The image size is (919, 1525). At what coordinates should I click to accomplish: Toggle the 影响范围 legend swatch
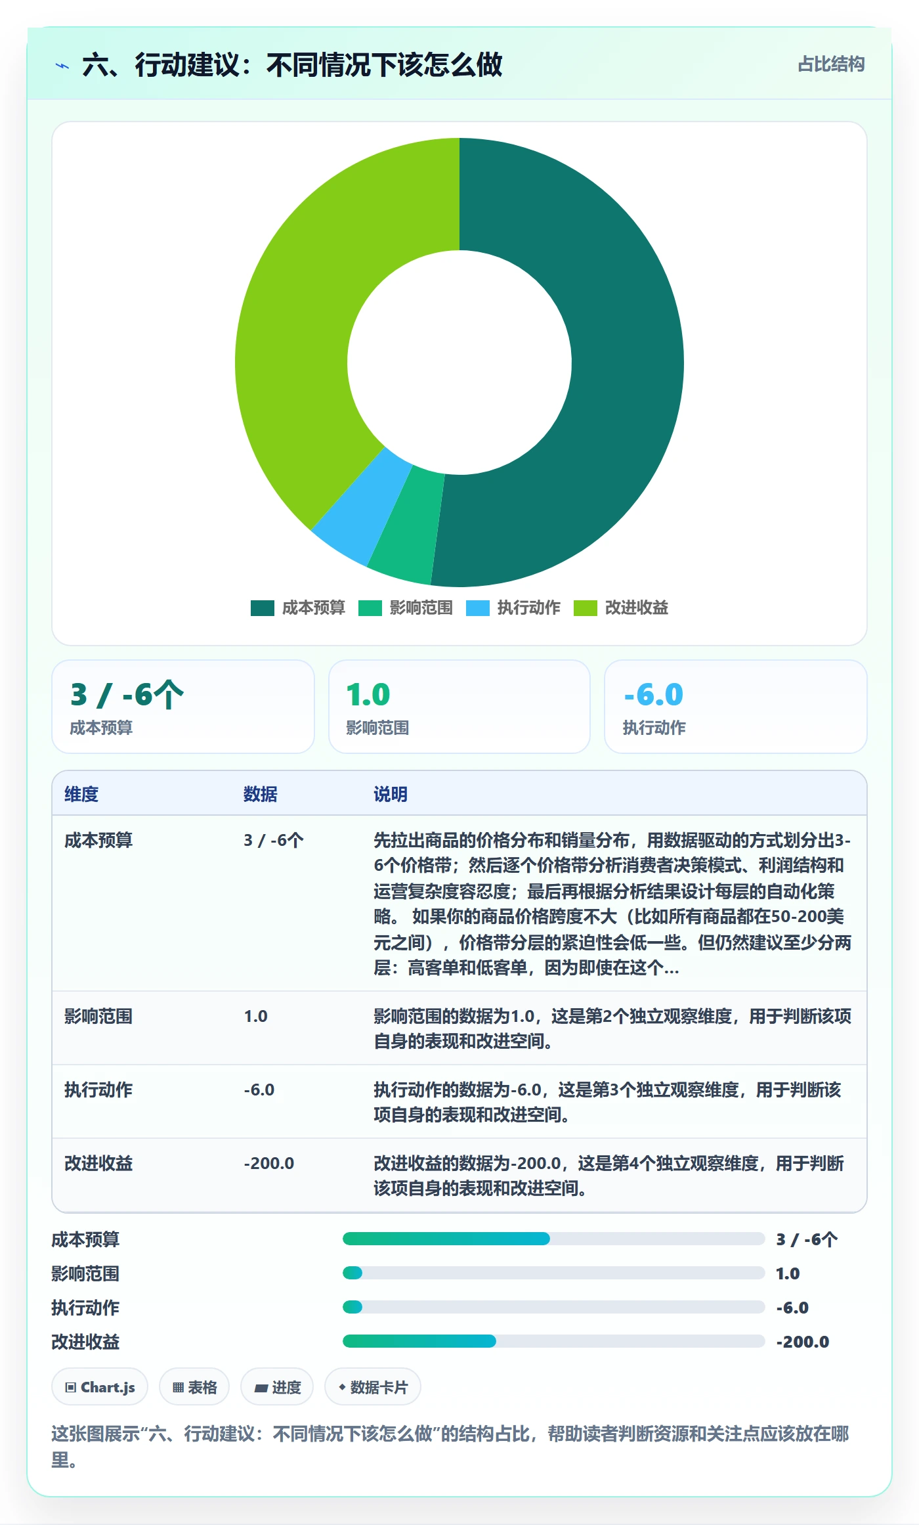click(370, 608)
